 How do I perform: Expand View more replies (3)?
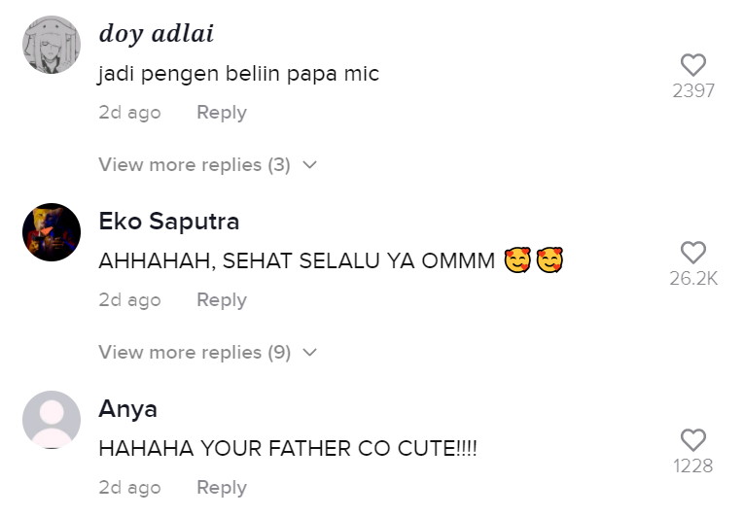point(195,165)
